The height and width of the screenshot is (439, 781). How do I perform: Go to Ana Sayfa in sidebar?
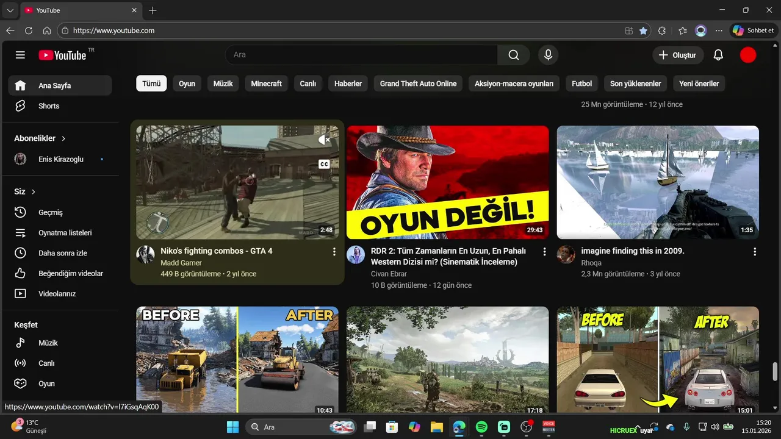click(60, 85)
